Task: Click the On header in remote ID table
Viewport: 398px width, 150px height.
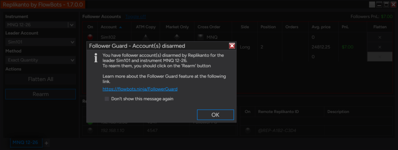Action: pos(248,112)
